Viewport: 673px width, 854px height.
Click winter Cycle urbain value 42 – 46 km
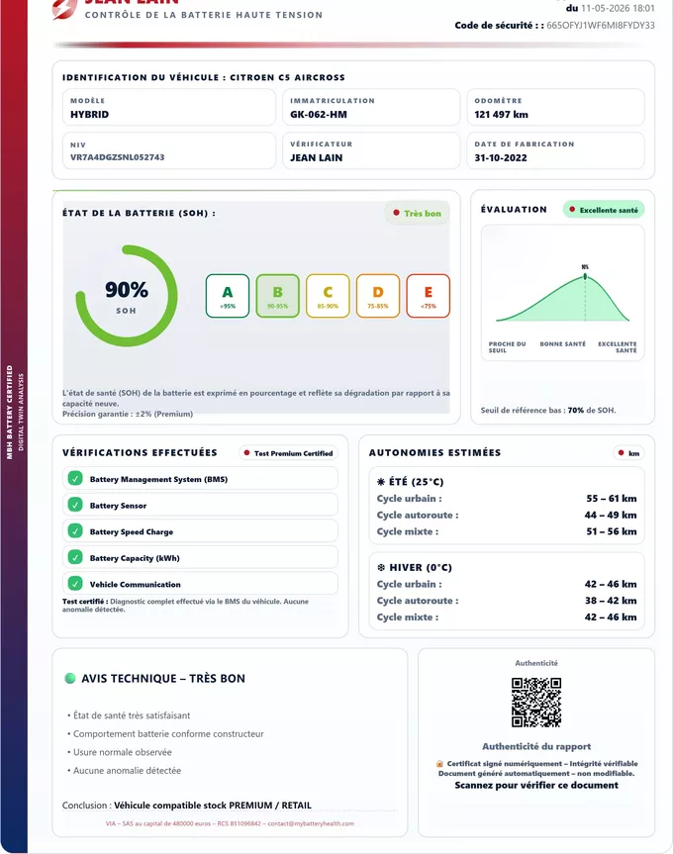click(x=611, y=584)
